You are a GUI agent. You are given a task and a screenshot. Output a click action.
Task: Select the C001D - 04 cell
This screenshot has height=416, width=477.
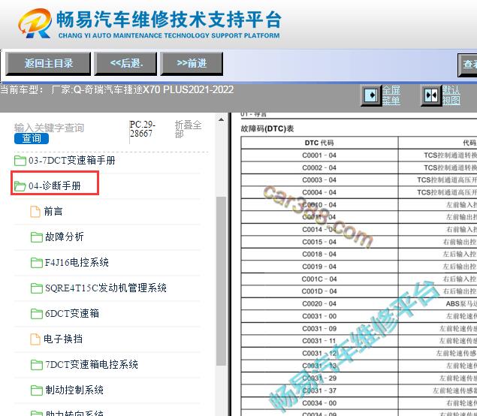[x=319, y=291]
